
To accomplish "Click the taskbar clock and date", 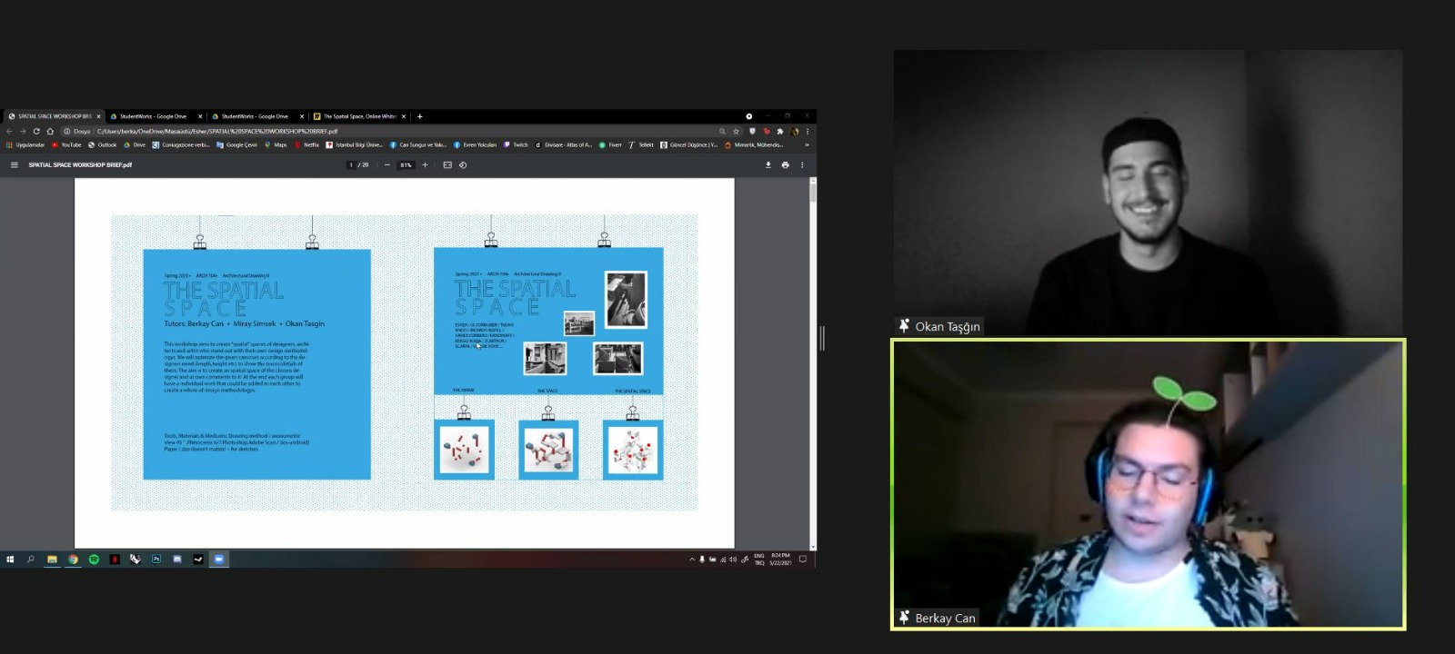I will tap(780, 560).
